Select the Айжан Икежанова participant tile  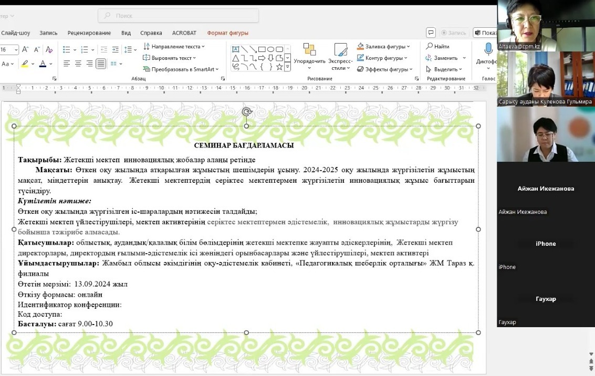546,190
